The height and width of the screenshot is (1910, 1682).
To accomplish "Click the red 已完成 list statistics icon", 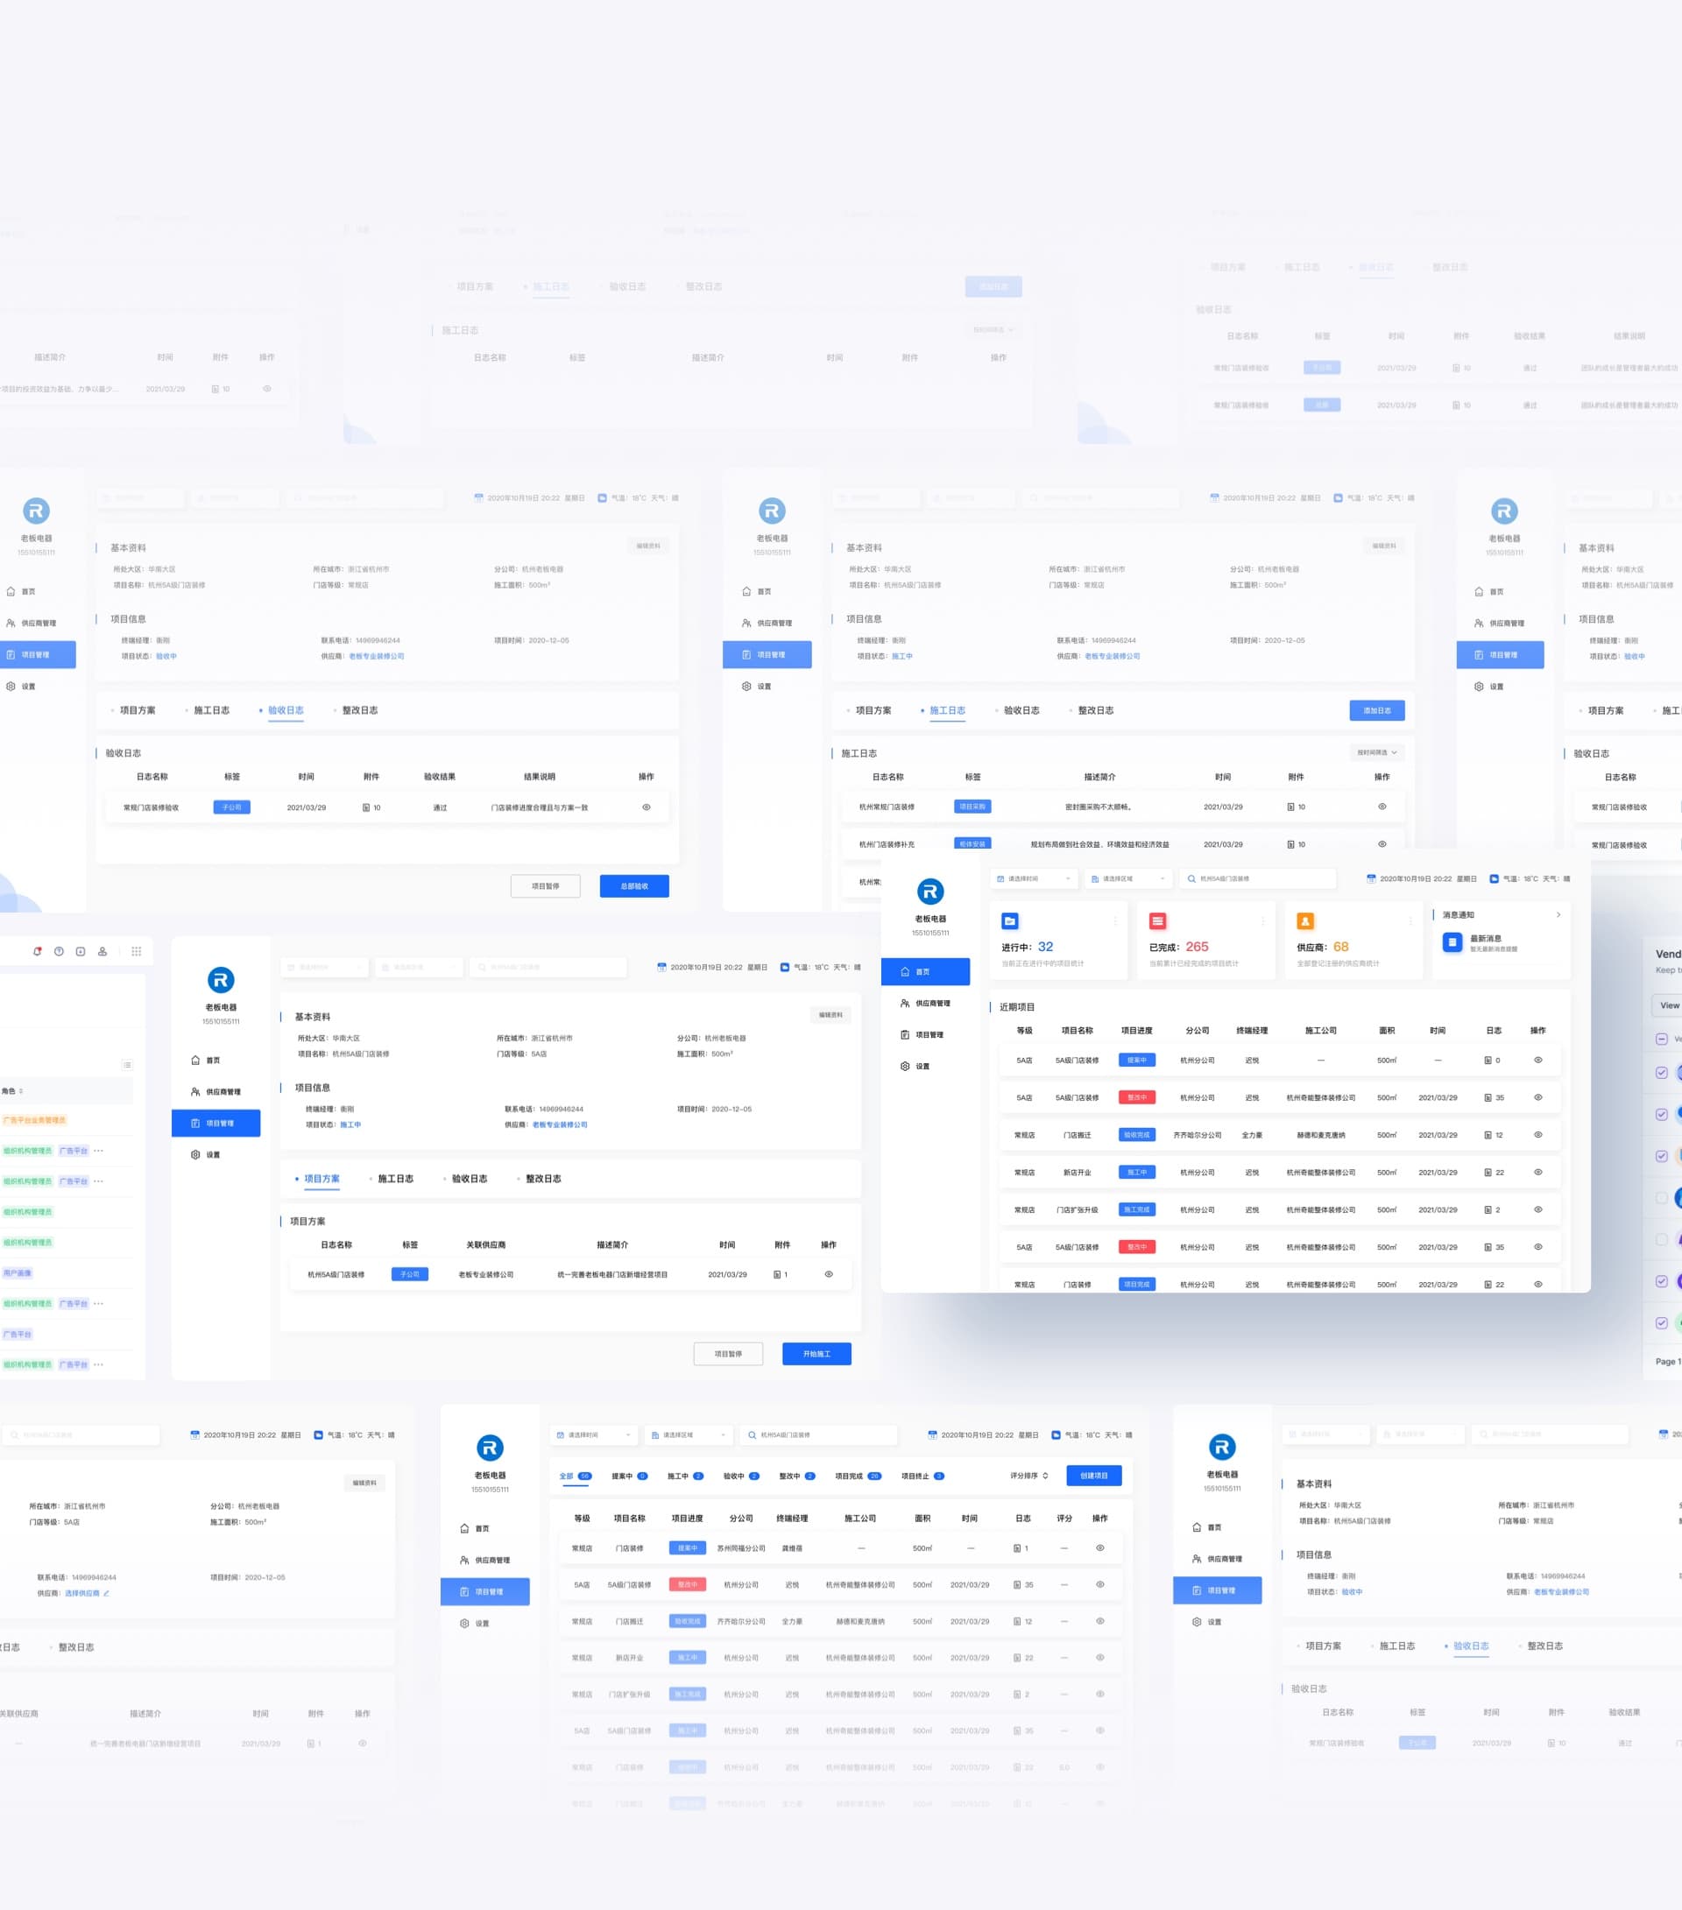I will tap(1157, 921).
